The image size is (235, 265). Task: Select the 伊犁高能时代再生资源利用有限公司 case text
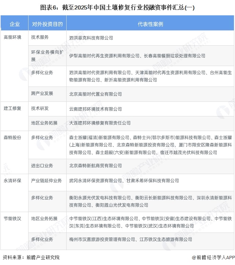click(104, 56)
